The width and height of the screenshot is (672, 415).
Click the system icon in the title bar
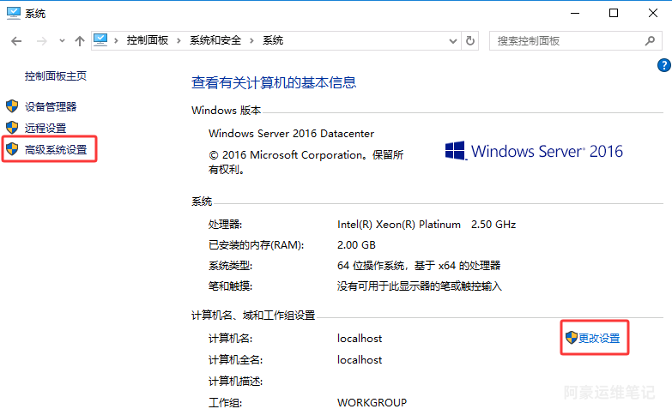click(x=13, y=13)
